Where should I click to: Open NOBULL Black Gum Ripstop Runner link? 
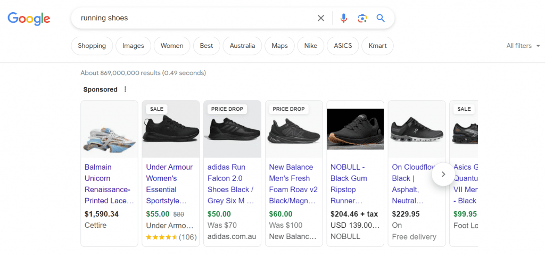[349, 184]
